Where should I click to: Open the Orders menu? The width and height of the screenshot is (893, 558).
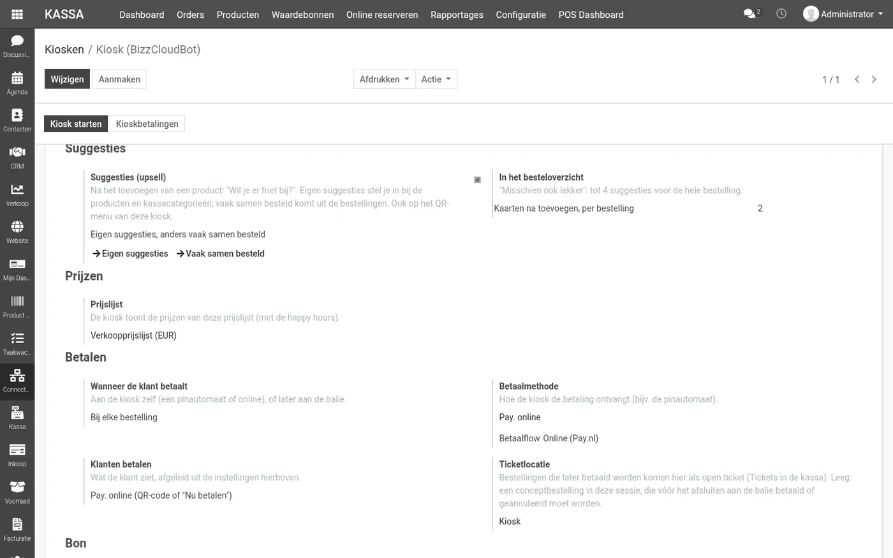tap(191, 15)
